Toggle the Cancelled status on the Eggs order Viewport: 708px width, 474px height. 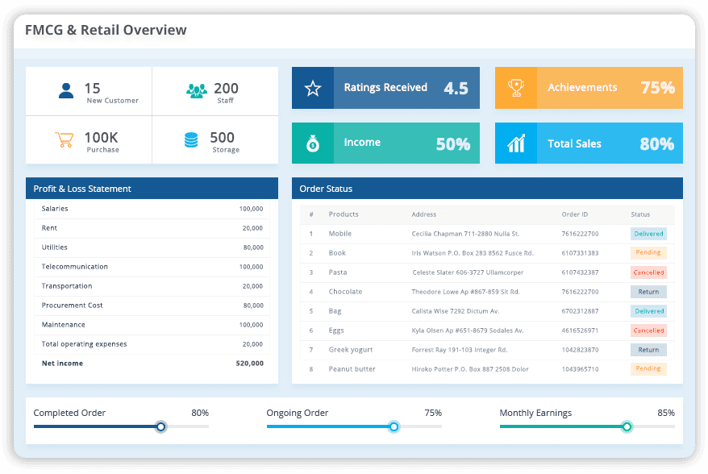pyautogui.click(x=648, y=330)
